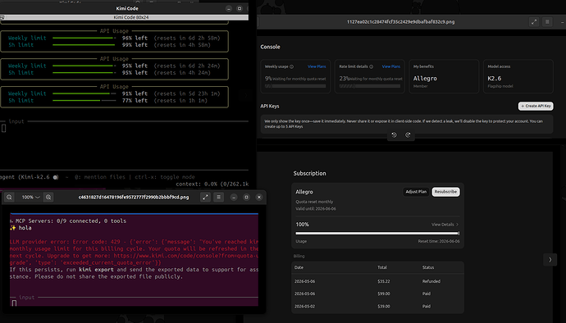The image size is (566, 323).
Task: Expand View Details in the Subscription card
Action: [x=445, y=225]
